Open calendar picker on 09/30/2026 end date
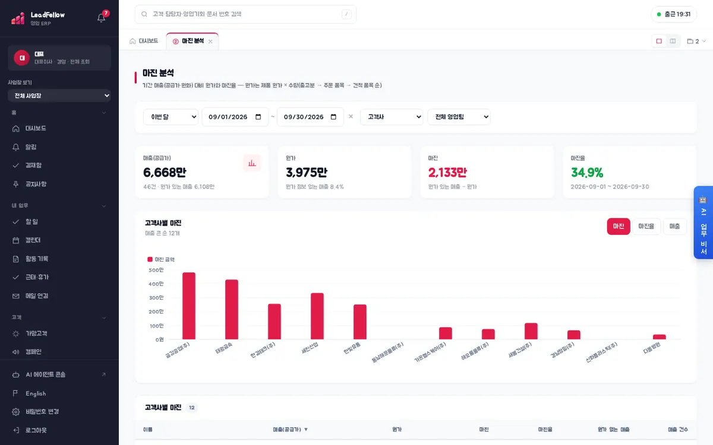Image resolution: width=713 pixels, height=445 pixels. (333, 117)
